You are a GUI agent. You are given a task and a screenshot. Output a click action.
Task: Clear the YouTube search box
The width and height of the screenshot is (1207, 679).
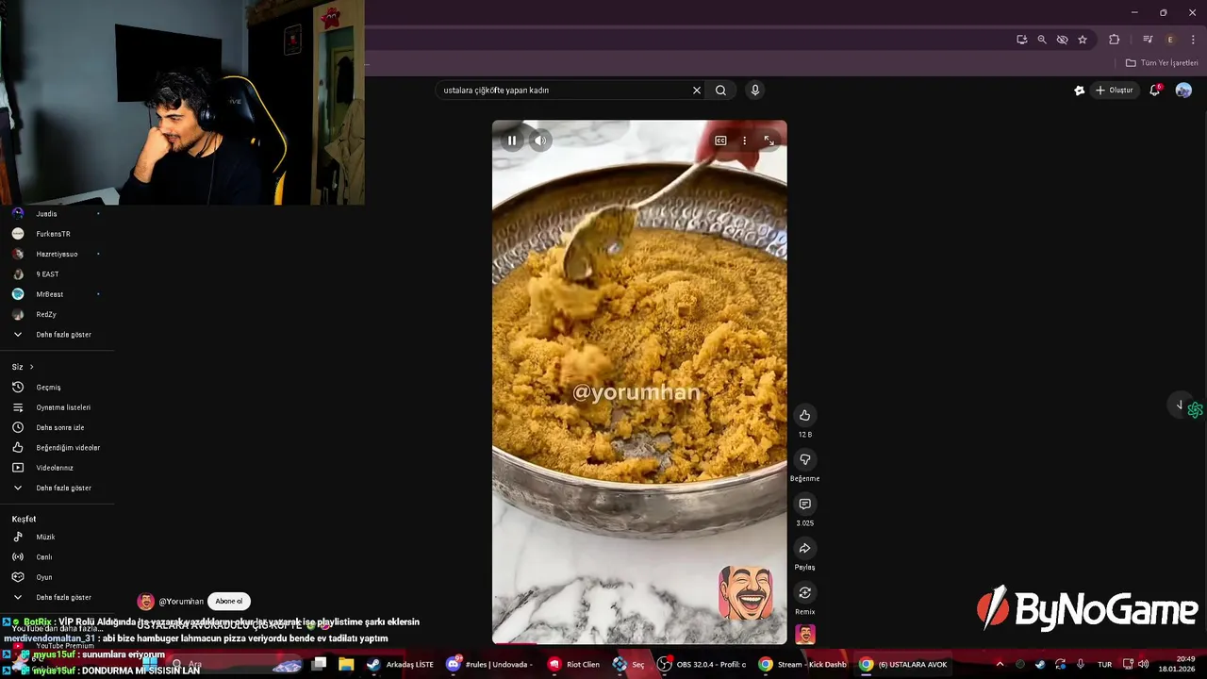[697, 91]
